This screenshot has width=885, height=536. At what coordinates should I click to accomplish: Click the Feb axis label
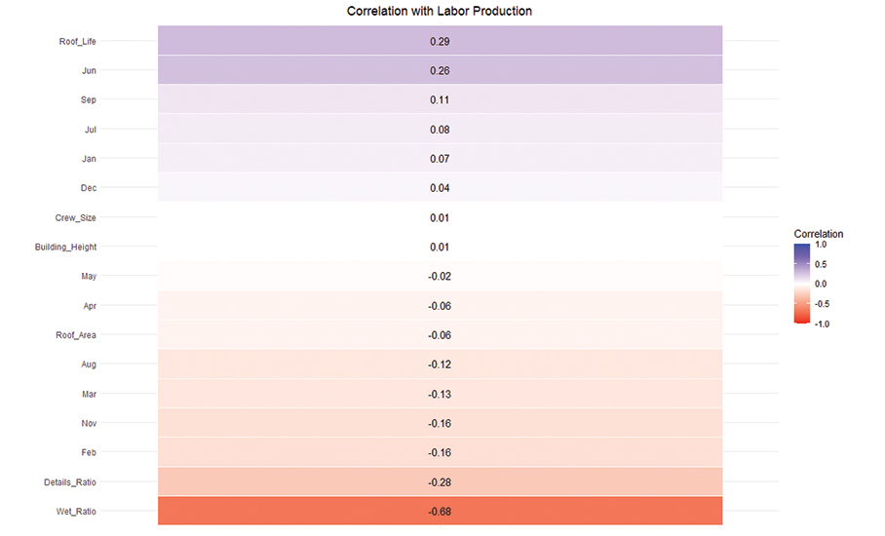[x=89, y=452]
